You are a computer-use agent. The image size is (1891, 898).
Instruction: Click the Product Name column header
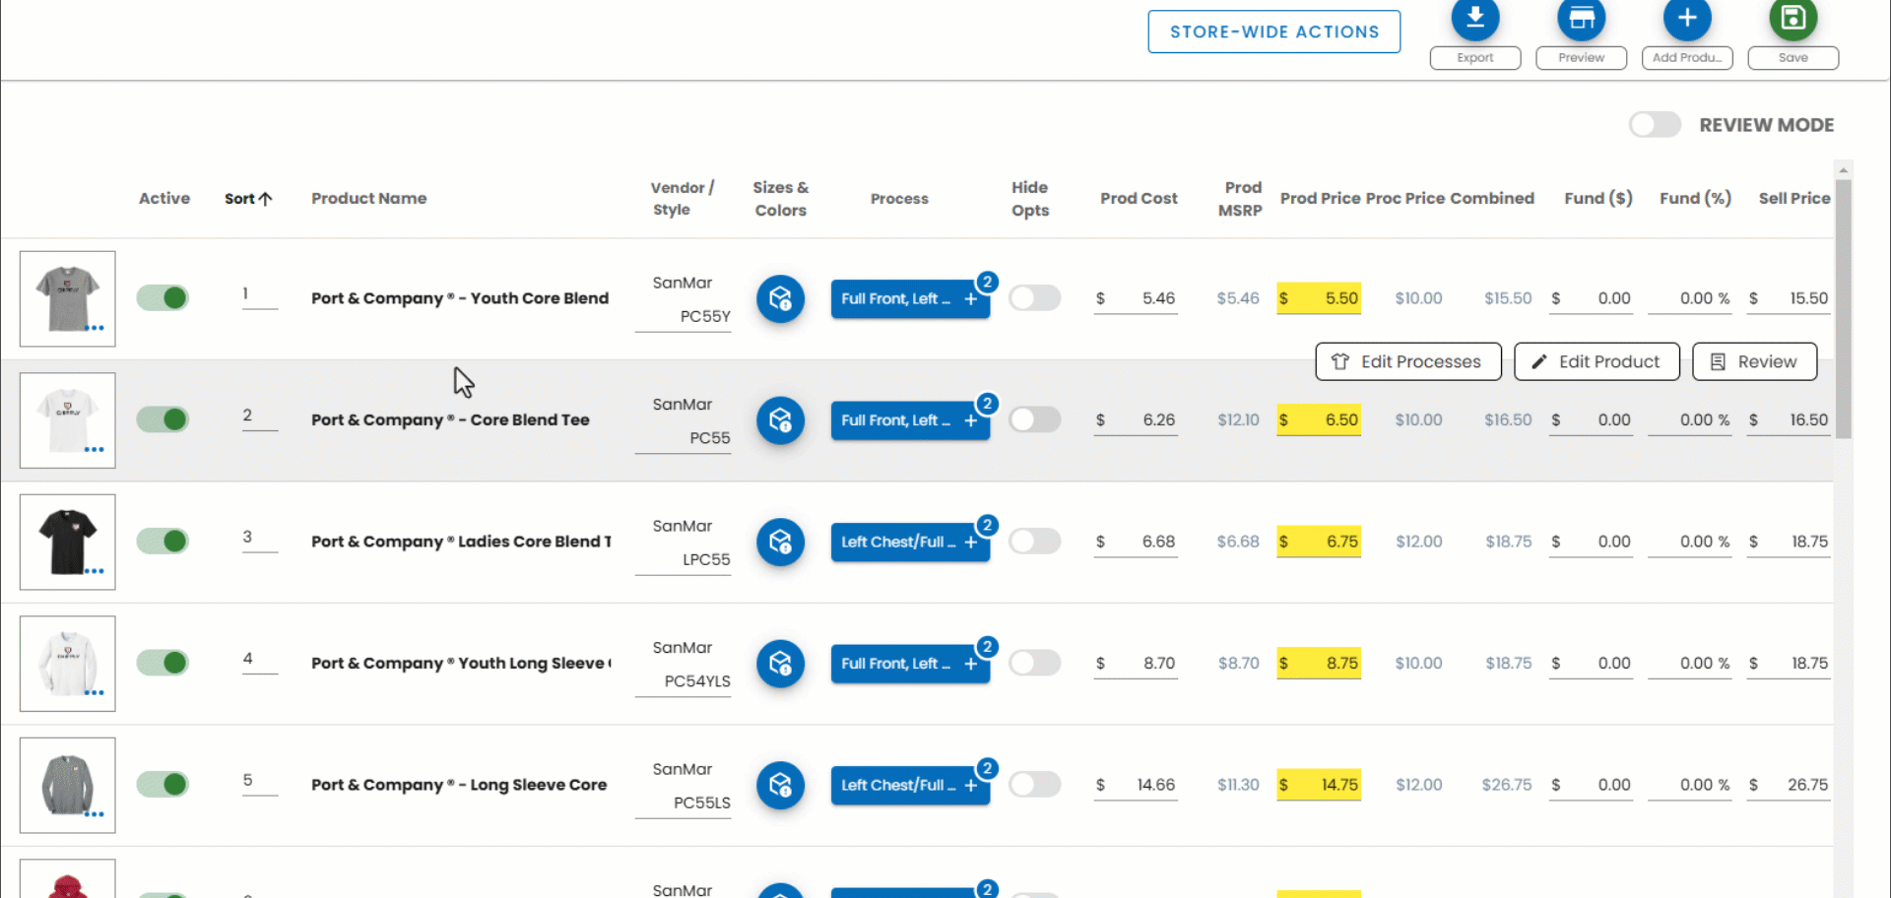click(x=368, y=199)
